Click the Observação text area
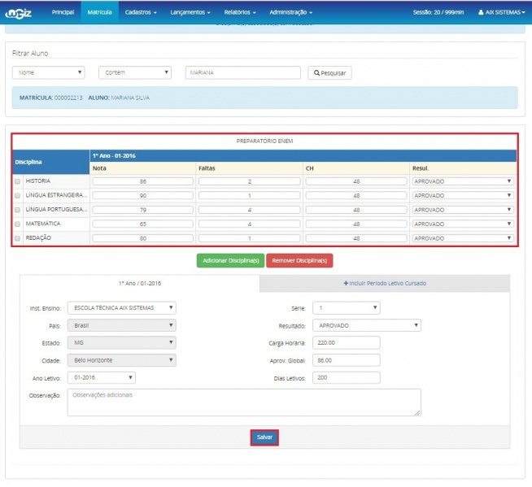532x487 pixels. click(x=244, y=402)
